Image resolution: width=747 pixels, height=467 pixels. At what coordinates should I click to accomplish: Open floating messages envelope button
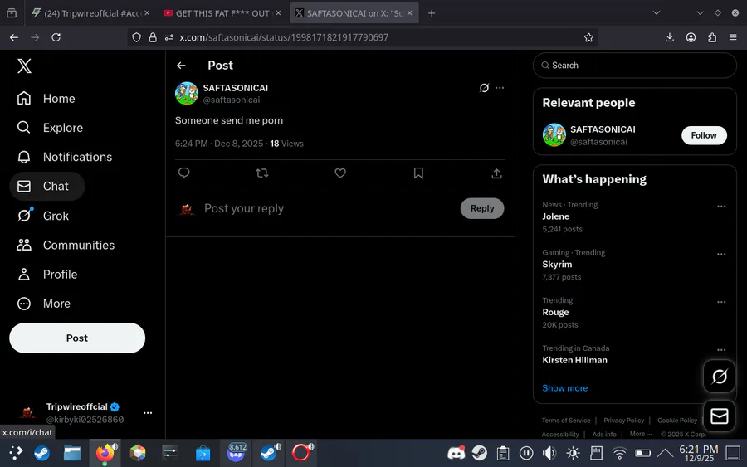coord(719,416)
